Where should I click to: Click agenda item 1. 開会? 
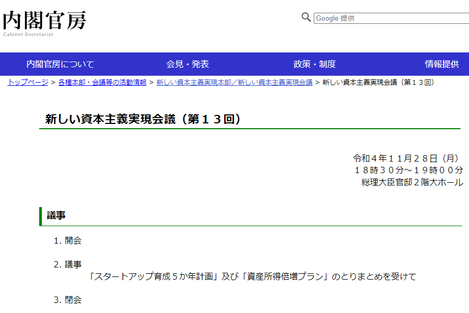pyautogui.click(x=68, y=240)
